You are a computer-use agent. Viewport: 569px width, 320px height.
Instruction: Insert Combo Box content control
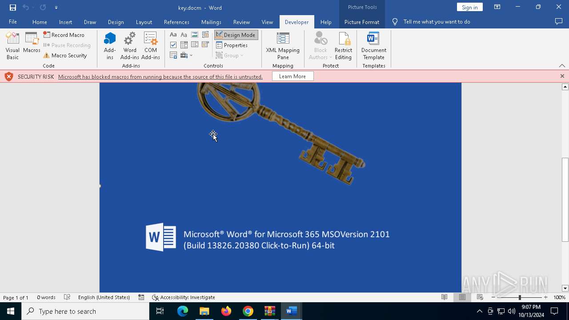pos(184,45)
